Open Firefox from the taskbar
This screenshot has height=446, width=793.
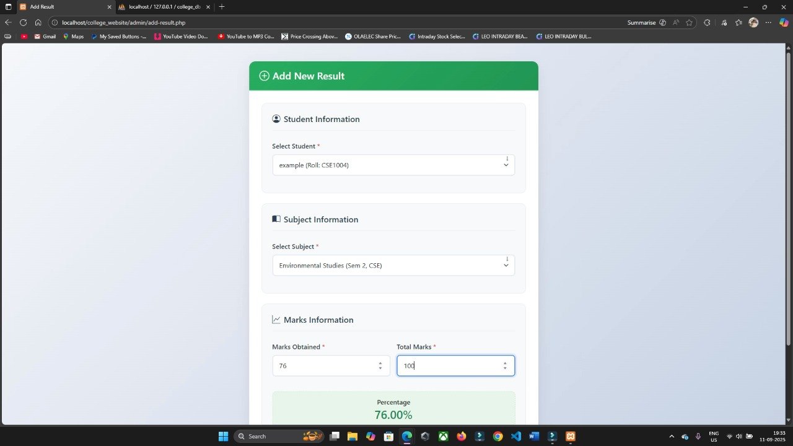(x=462, y=436)
